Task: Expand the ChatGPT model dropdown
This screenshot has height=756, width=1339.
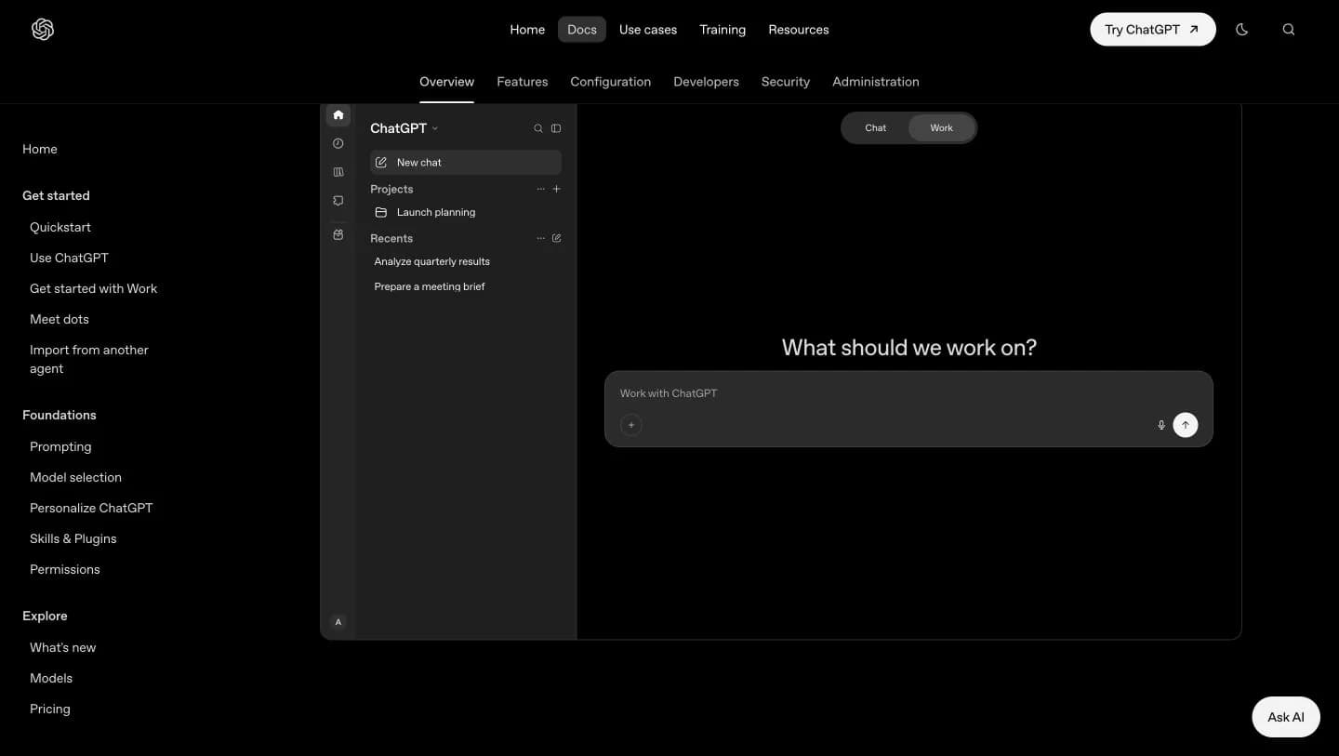Action: click(404, 128)
